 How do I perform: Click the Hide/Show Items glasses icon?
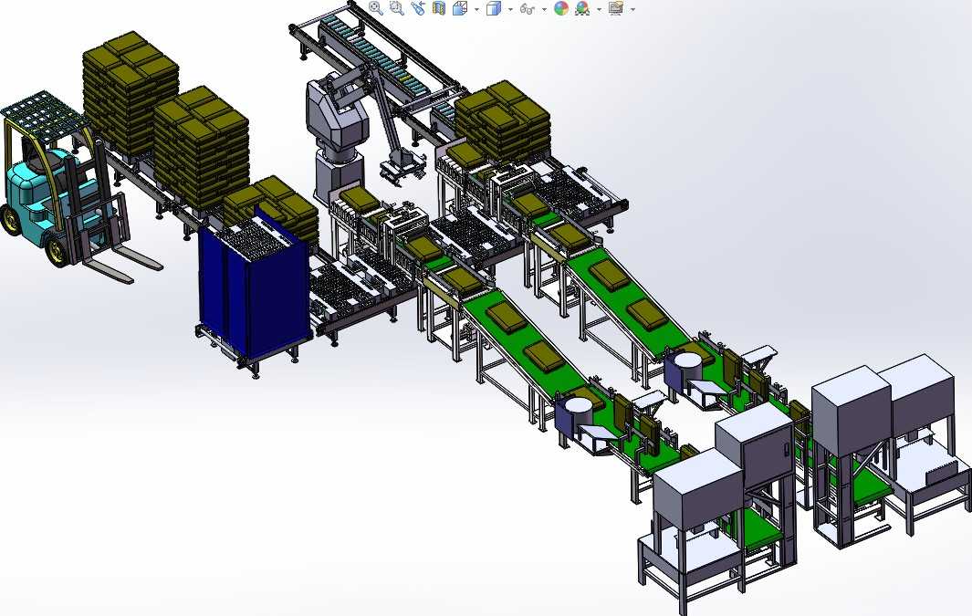528,8
